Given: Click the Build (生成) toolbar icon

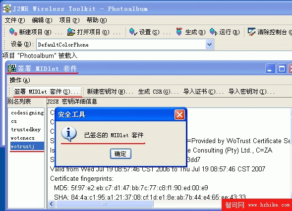Looking at the screenshot, I should [x=179, y=32].
